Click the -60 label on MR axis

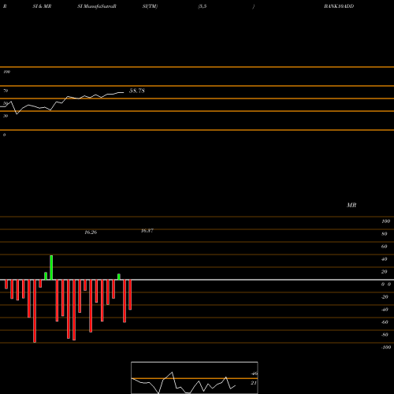pos(385,322)
